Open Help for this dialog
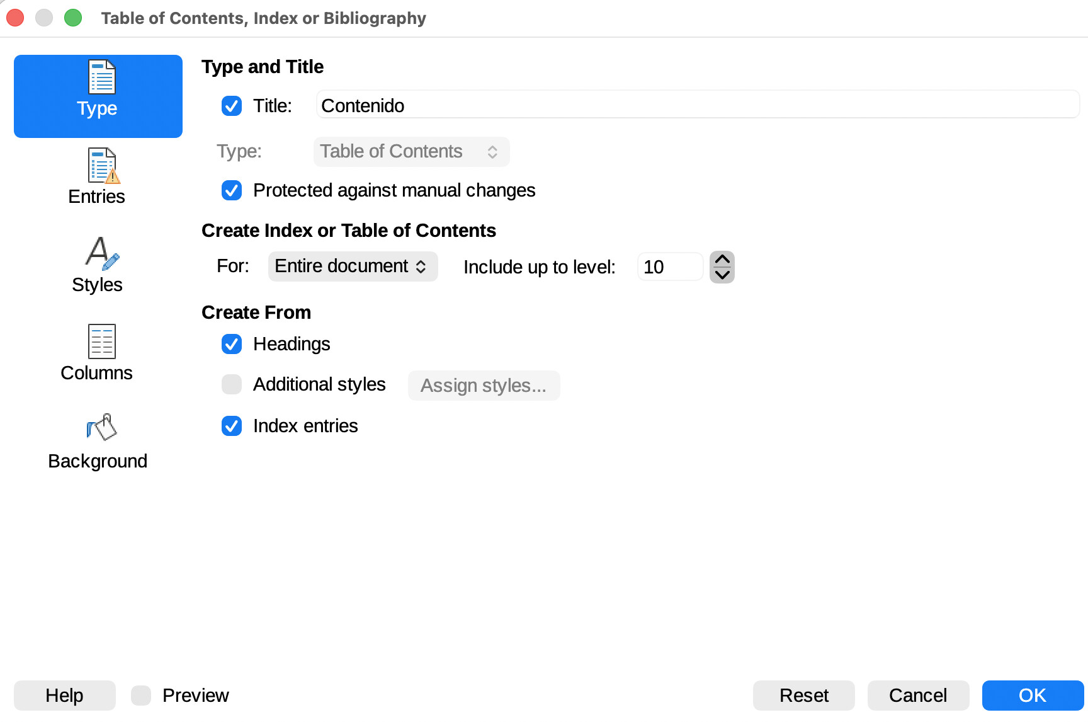The width and height of the screenshot is (1088, 722). [x=64, y=696]
